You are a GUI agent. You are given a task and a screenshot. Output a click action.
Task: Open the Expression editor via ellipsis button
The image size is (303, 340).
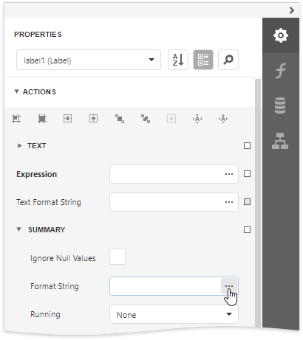tap(229, 174)
